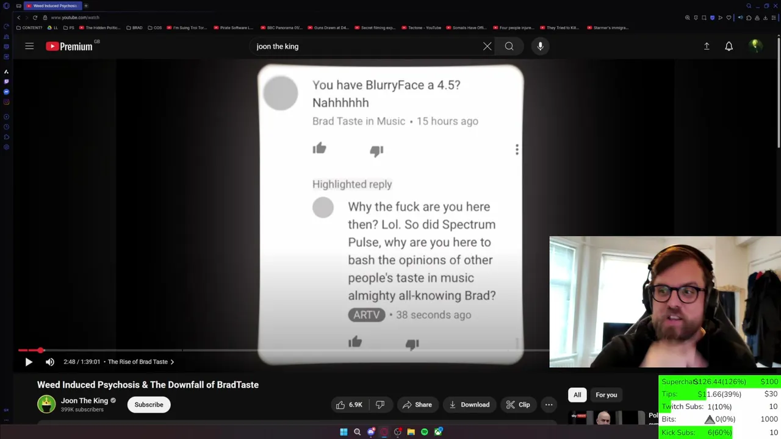Open more actions three-dot menu
The height and width of the screenshot is (439, 781).
coord(549,405)
